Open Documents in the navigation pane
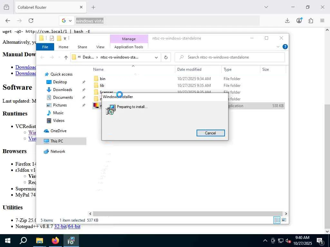330x247 pixels. [x=63, y=97]
